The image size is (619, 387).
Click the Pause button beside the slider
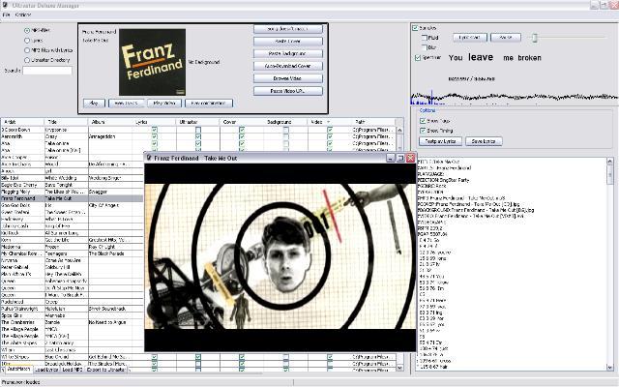(x=506, y=38)
